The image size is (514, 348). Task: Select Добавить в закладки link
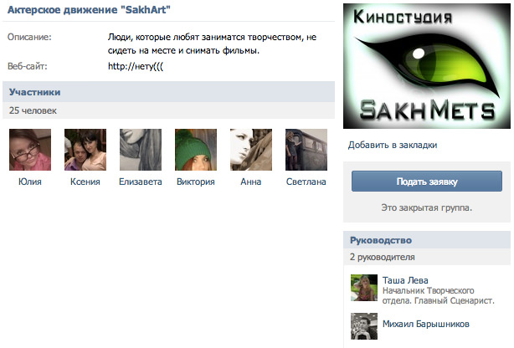point(393,145)
